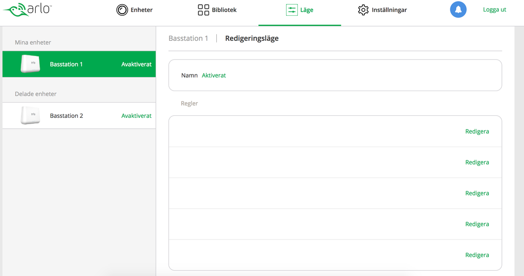Click the Mina enheter section label
The image size is (524, 276).
[x=33, y=42]
